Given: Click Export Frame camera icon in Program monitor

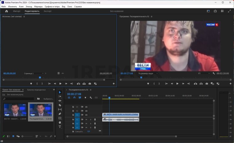Looking at the screenshot, I should pyautogui.click(x=207, y=84).
